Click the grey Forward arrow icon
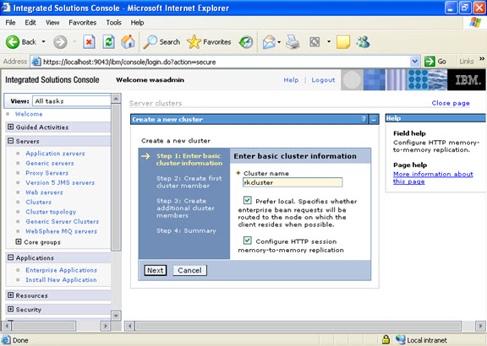This screenshot has height=346, width=487. point(60,42)
